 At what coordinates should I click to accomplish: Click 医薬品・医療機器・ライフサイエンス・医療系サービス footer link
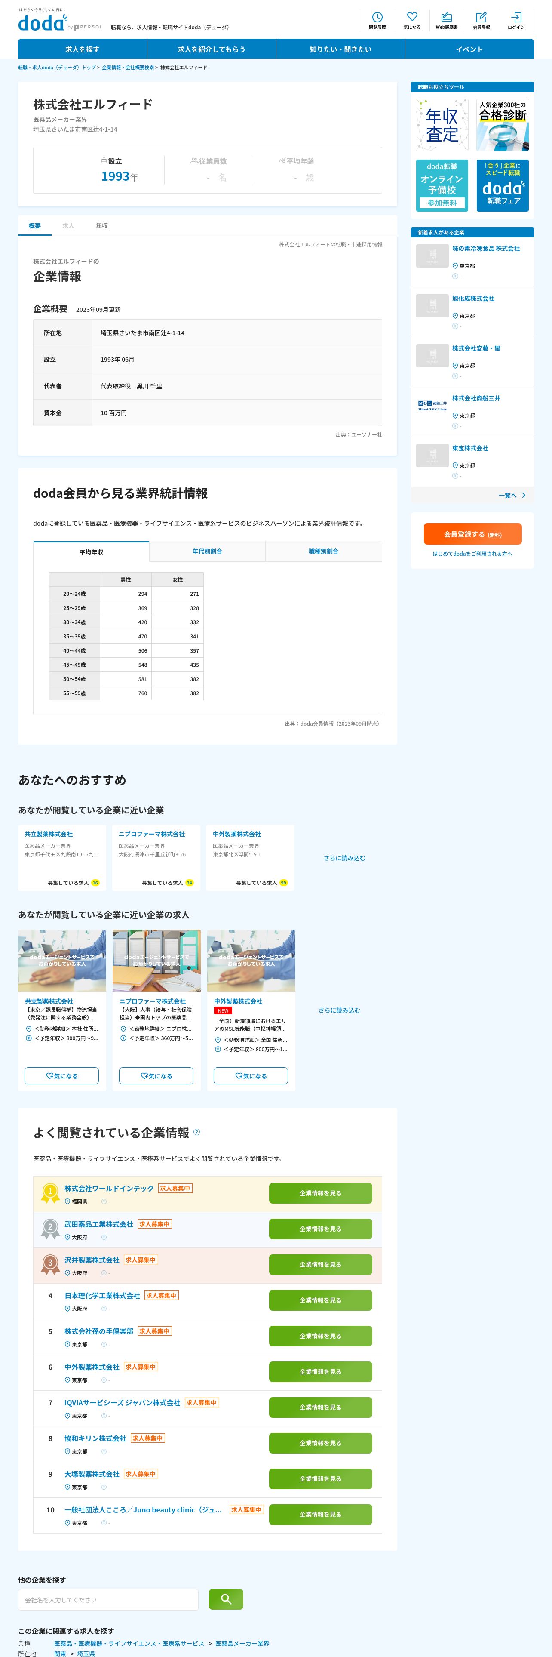129,1644
